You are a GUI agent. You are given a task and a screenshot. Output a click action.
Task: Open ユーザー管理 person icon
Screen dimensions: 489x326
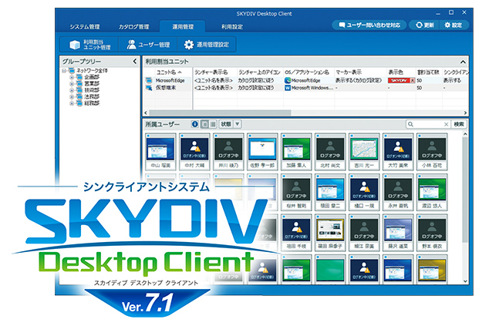131,45
